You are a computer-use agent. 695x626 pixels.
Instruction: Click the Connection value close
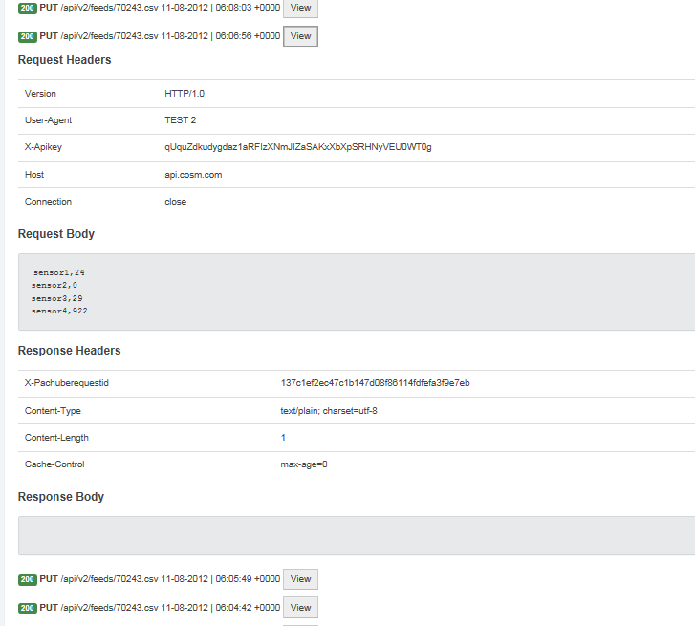click(175, 202)
